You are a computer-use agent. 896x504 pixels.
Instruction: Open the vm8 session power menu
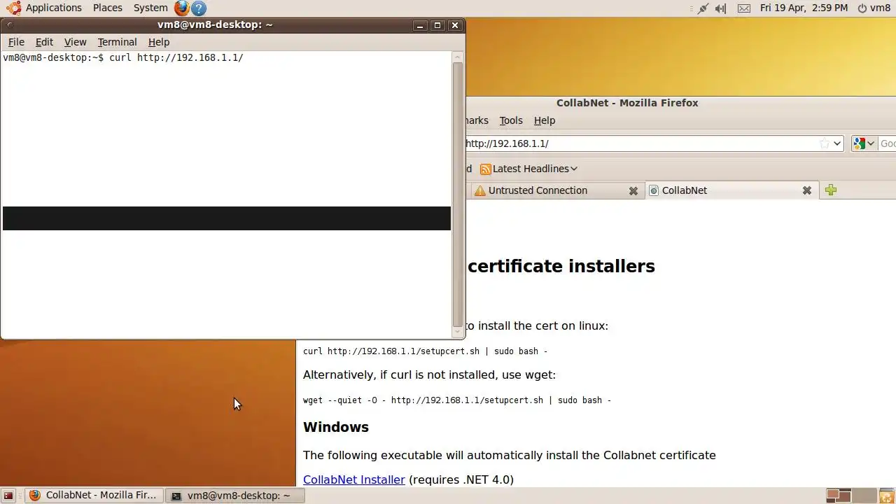tap(874, 8)
